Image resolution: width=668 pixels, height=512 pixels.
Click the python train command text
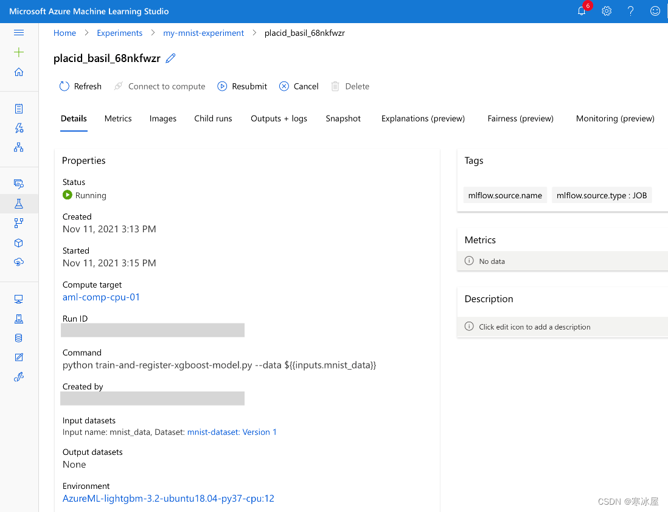(220, 365)
